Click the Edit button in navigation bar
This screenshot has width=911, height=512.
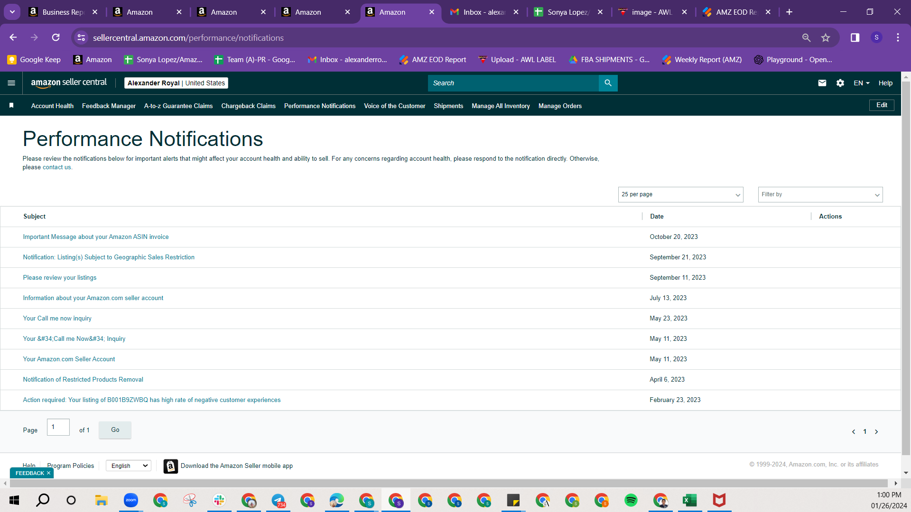882,105
